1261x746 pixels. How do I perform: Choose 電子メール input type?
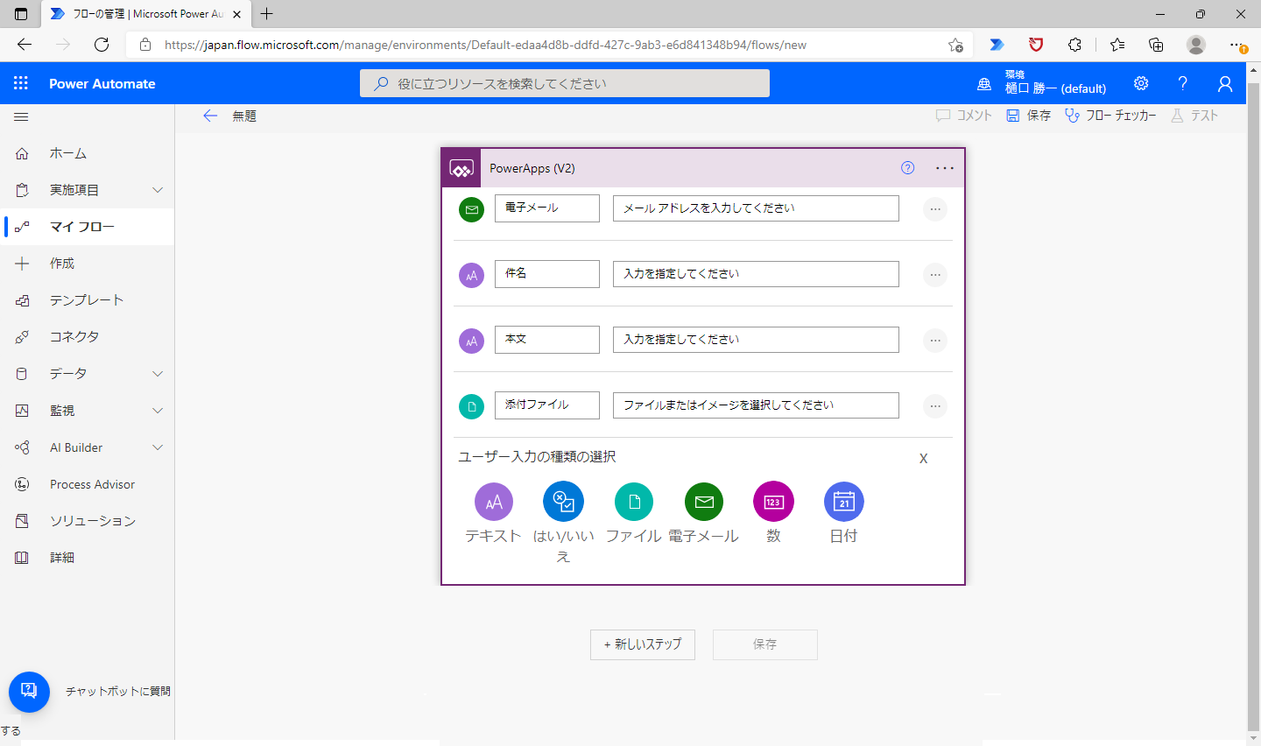coord(704,502)
